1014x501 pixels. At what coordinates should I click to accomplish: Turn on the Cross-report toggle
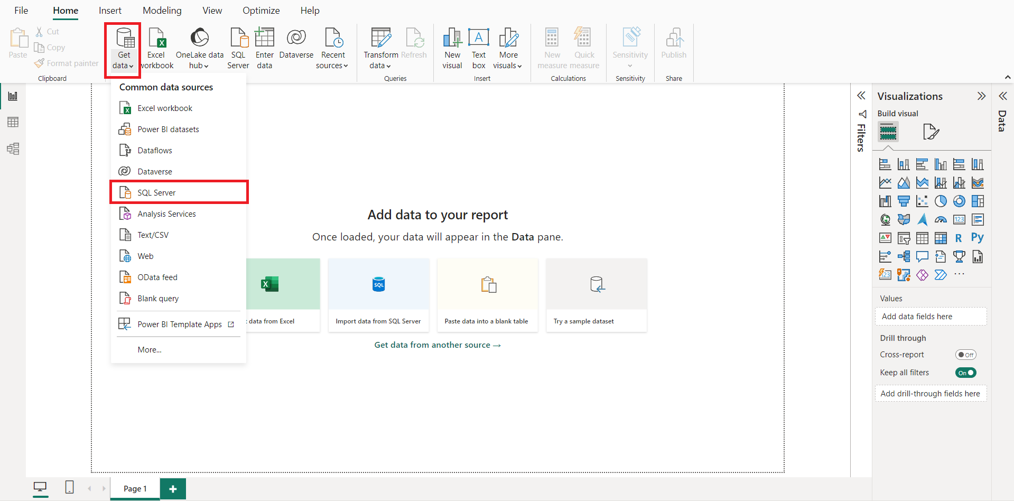coord(965,355)
